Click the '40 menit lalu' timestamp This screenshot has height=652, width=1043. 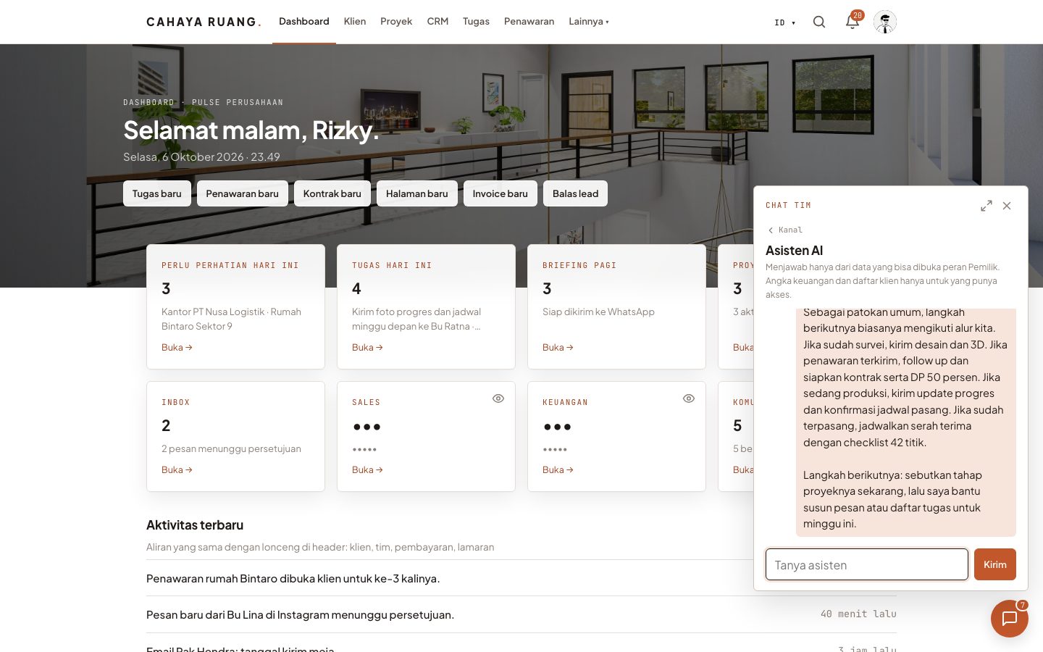pyautogui.click(x=858, y=614)
